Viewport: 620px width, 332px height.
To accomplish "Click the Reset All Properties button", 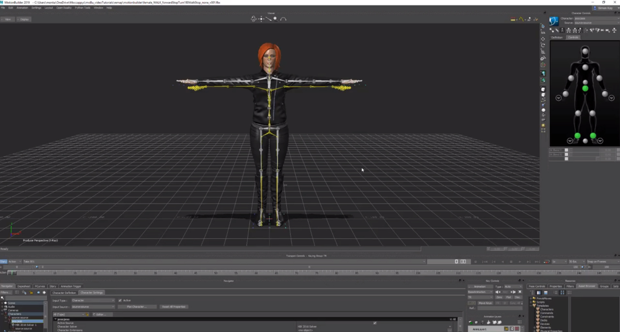I will (174, 307).
